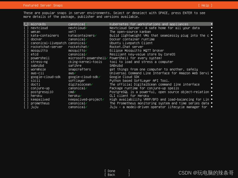Image resolution: width=238 pixels, height=178 pixels.
Task: Select the postgresql10 snap entry
Action: [42, 92]
